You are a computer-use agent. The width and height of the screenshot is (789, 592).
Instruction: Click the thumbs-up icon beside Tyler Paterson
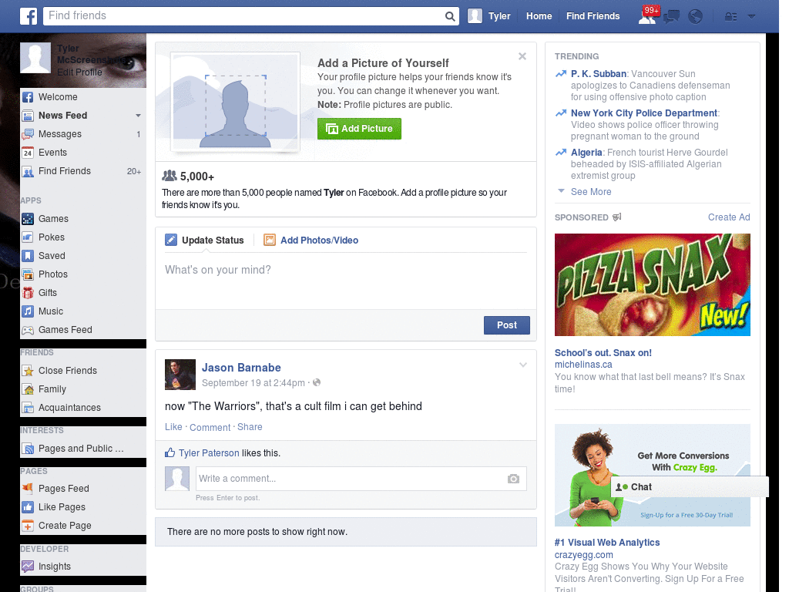pos(170,452)
